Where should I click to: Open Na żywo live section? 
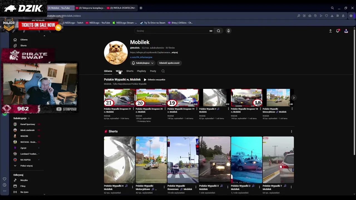coord(24,192)
